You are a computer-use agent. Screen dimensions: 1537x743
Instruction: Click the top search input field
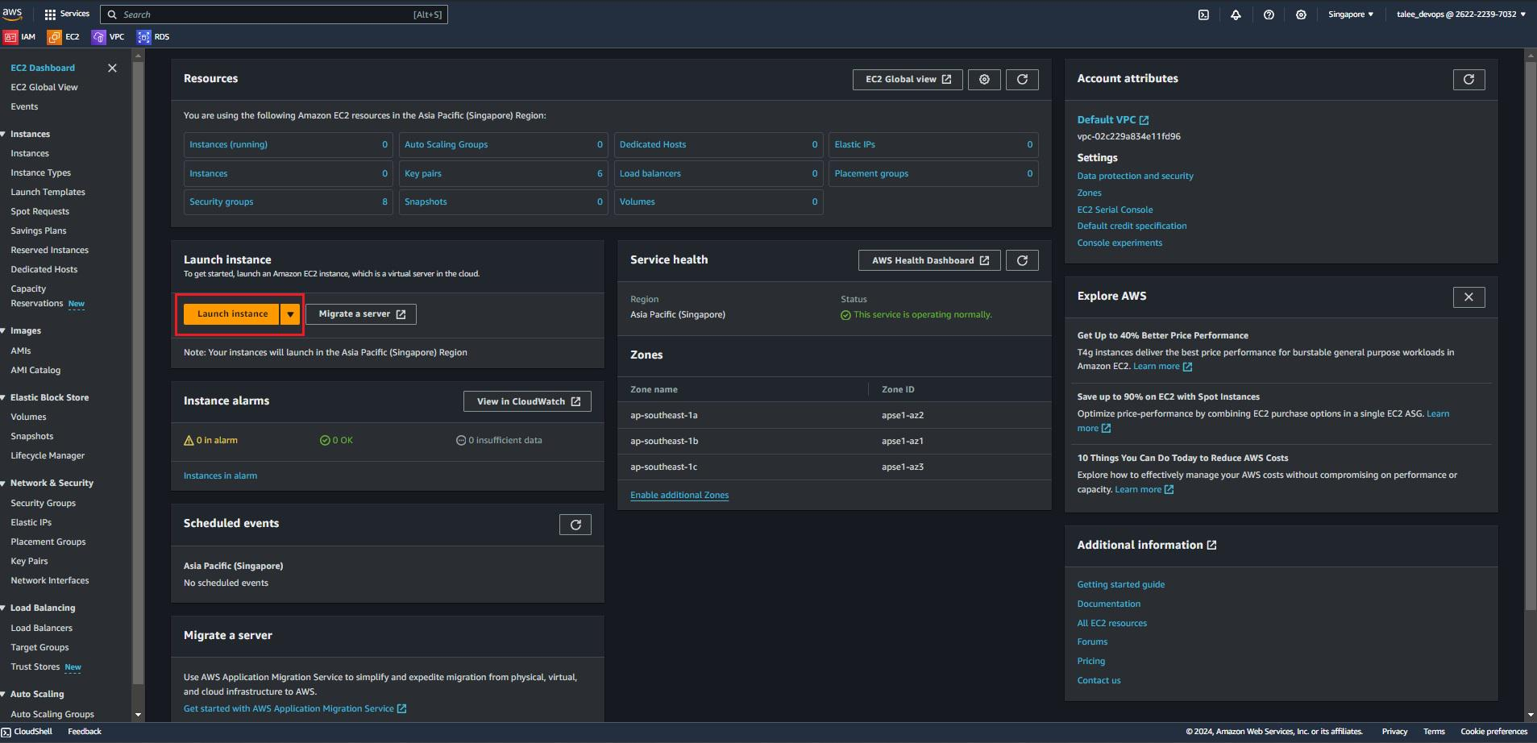(x=274, y=15)
